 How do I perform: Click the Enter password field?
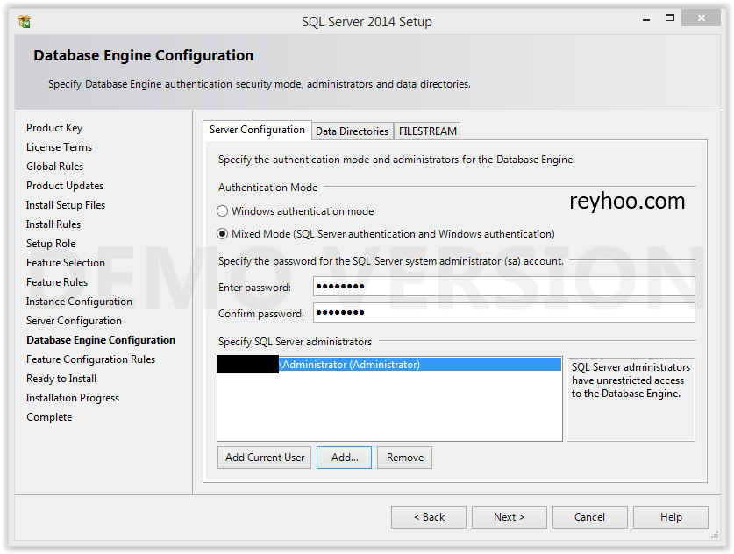click(503, 286)
